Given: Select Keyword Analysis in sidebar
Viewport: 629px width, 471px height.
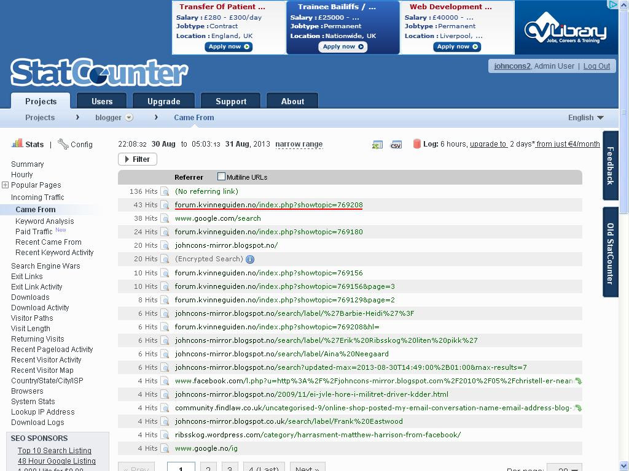Looking at the screenshot, I should click(44, 221).
